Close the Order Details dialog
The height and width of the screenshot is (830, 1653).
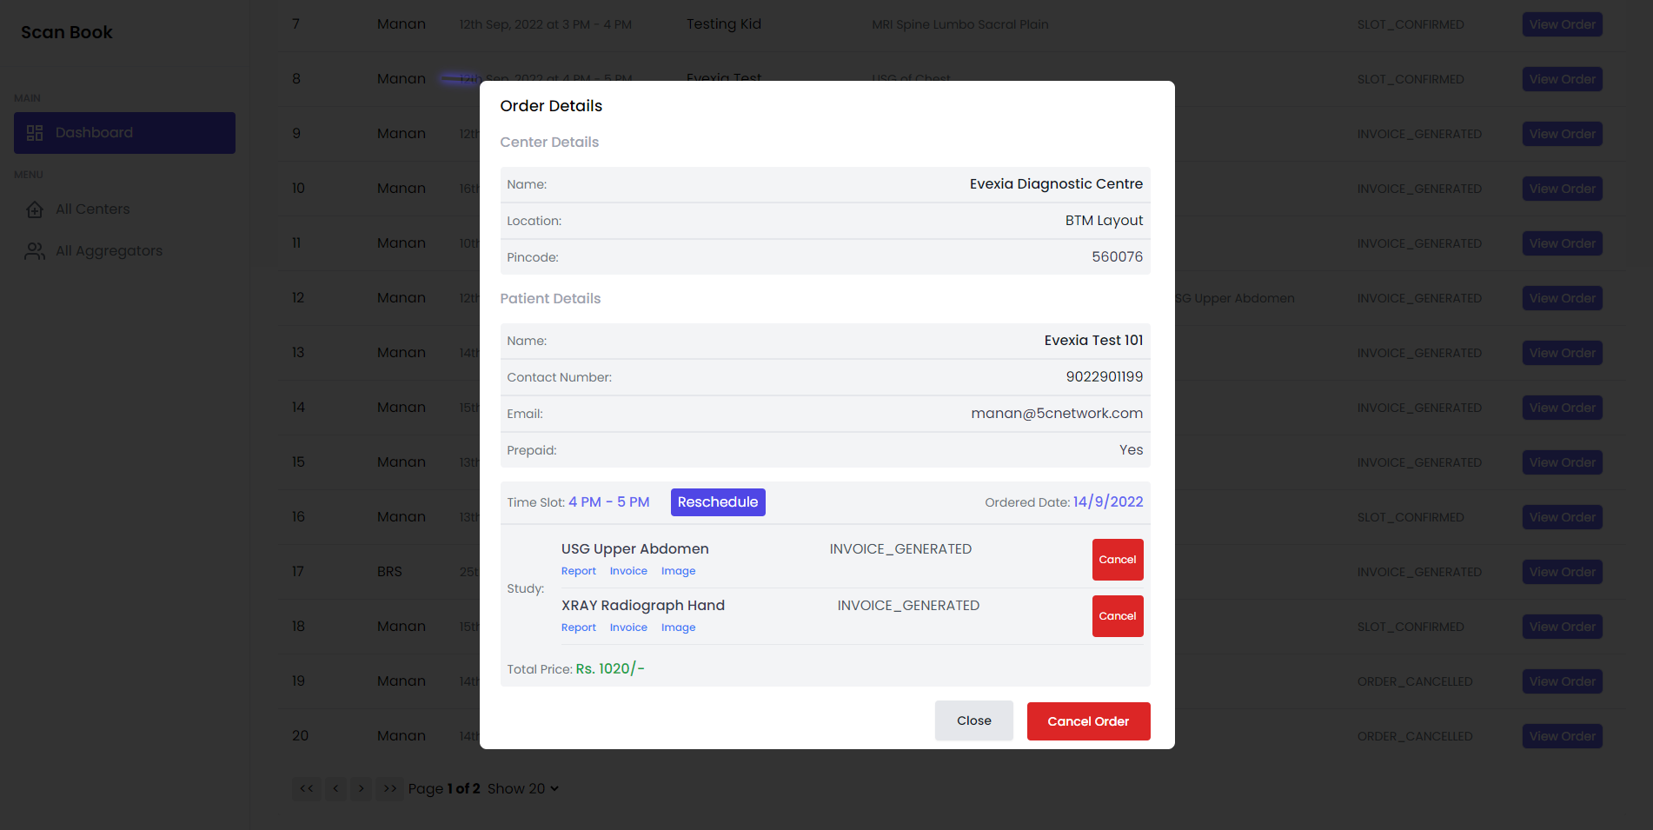click(x=974, y=720)
